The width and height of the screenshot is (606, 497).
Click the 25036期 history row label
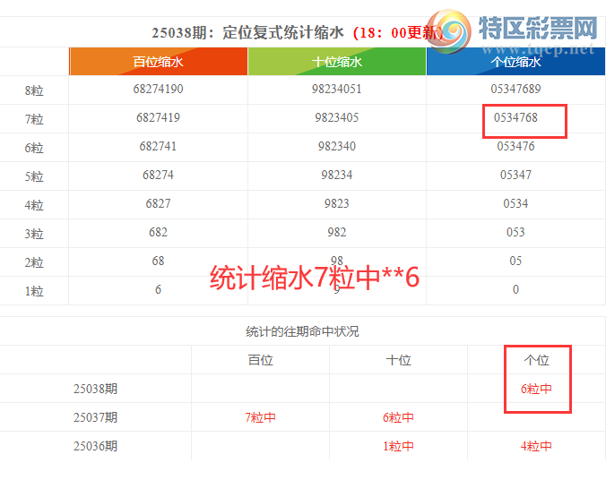tap(95, 446)
